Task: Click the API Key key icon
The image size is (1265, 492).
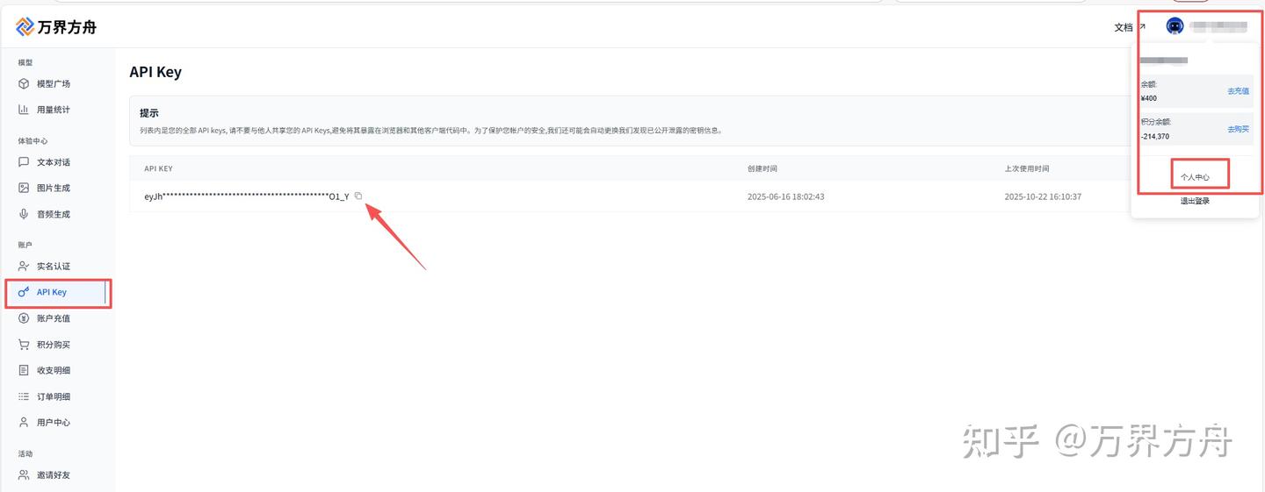Action: 24,292
